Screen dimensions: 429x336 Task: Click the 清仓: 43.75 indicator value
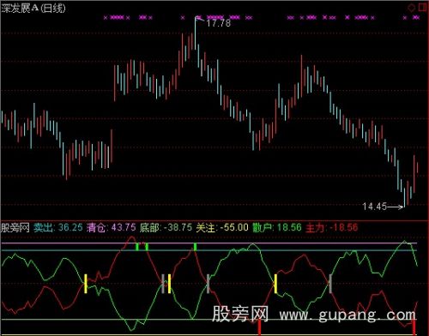[x=112, y=227]
